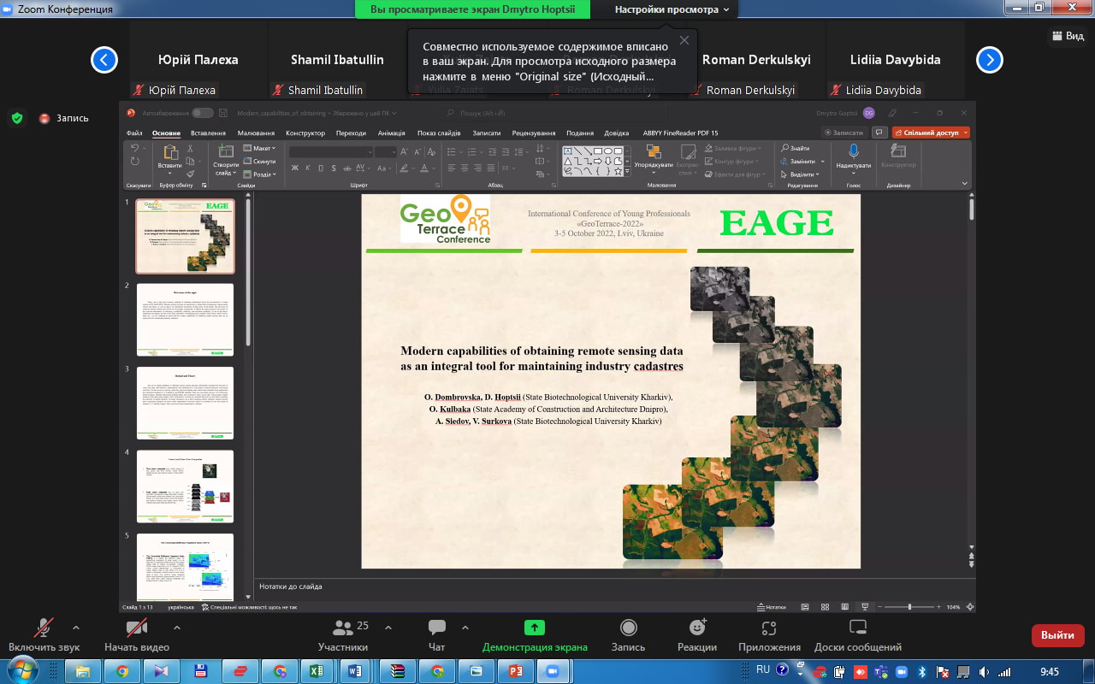This screenshot has width=1095, height=684.
Task: Switch to the Переходи ribbon tab
Action: coord(351,133)
